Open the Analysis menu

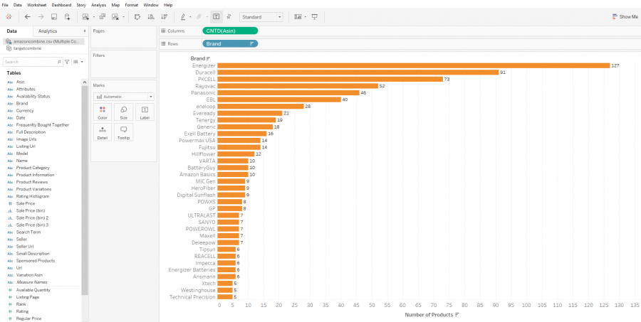[x=98, y=4]
